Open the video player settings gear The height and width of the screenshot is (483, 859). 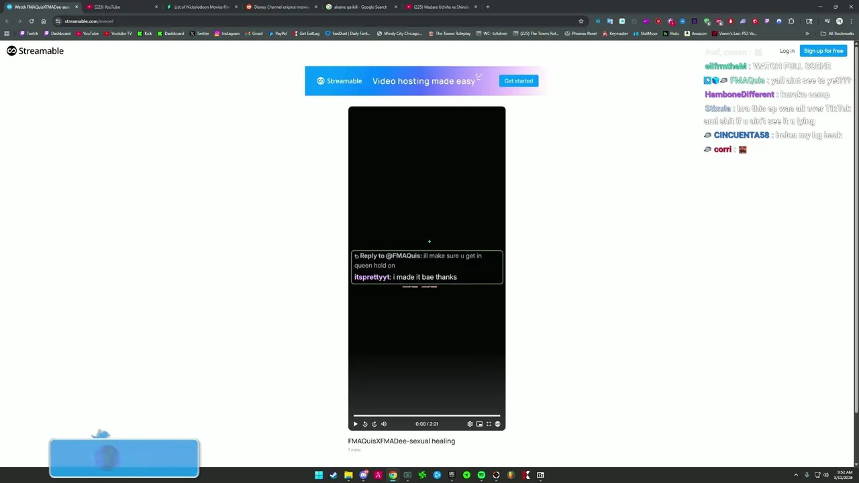point(470,424)
